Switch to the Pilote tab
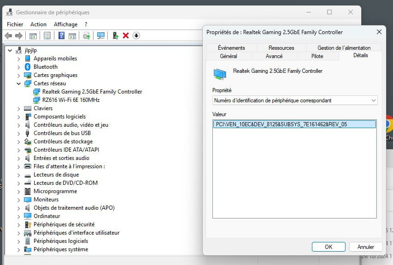The image size is (393, 265). tap(317, 56)
